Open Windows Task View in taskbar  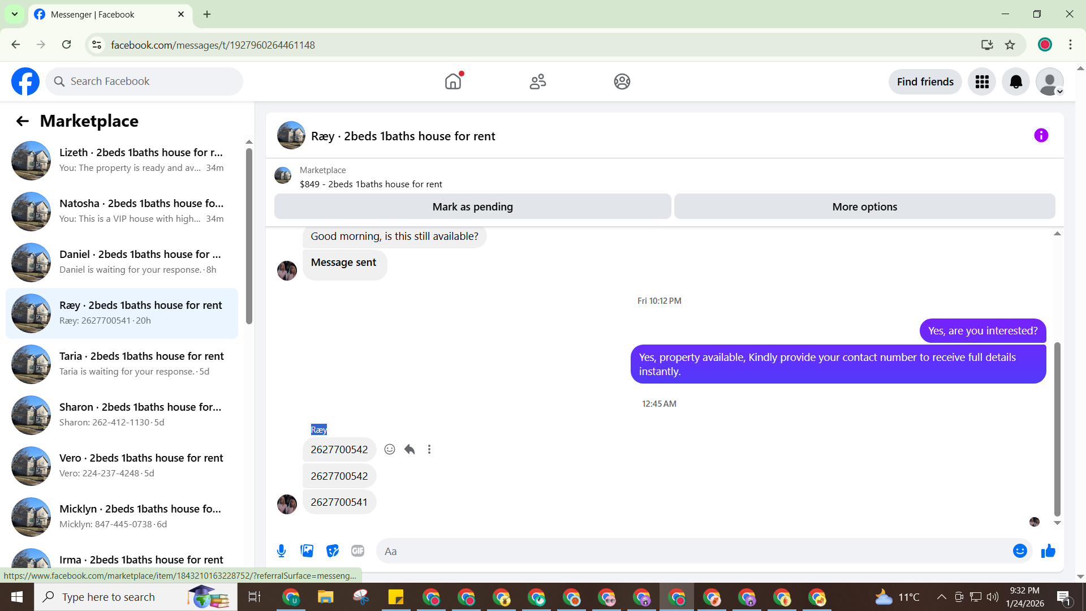(x=254, y=597)
